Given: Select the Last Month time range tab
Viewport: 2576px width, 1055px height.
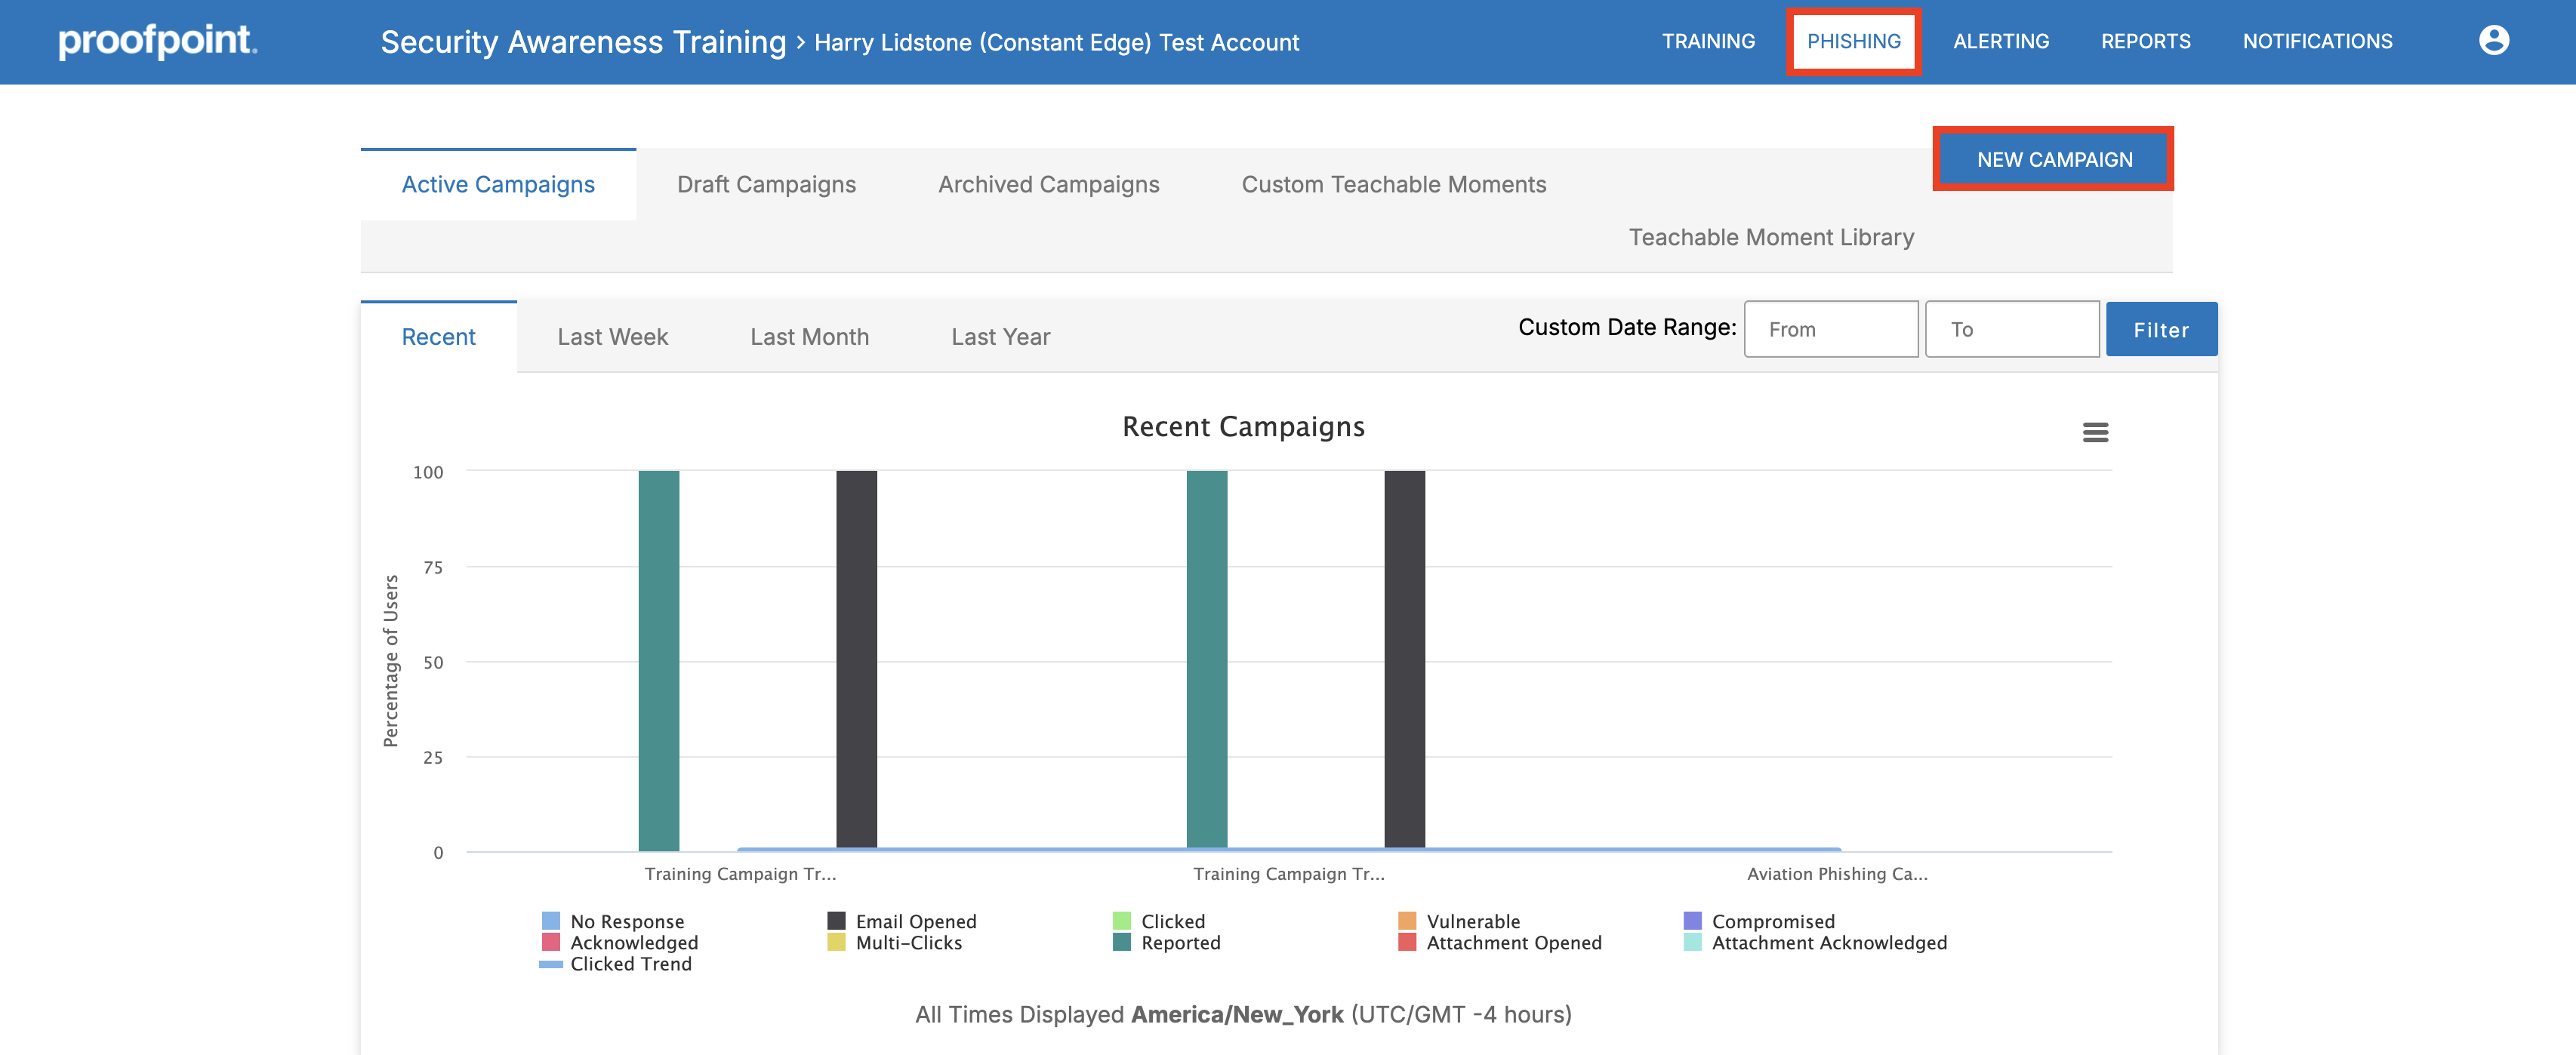Looking at the screenshot, I should 809,337.
